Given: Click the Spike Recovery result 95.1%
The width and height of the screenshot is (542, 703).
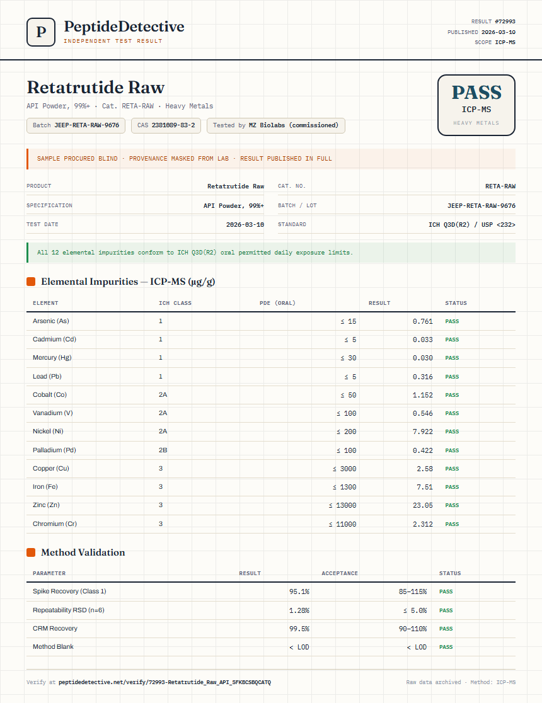Looking at the screenshot, I should point(299,592).
